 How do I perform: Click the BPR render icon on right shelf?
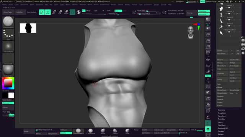pyautogui.click(x=208, y=20)
